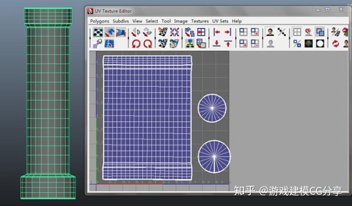Select the Move UV Shell tool

(x=110, y=32)
